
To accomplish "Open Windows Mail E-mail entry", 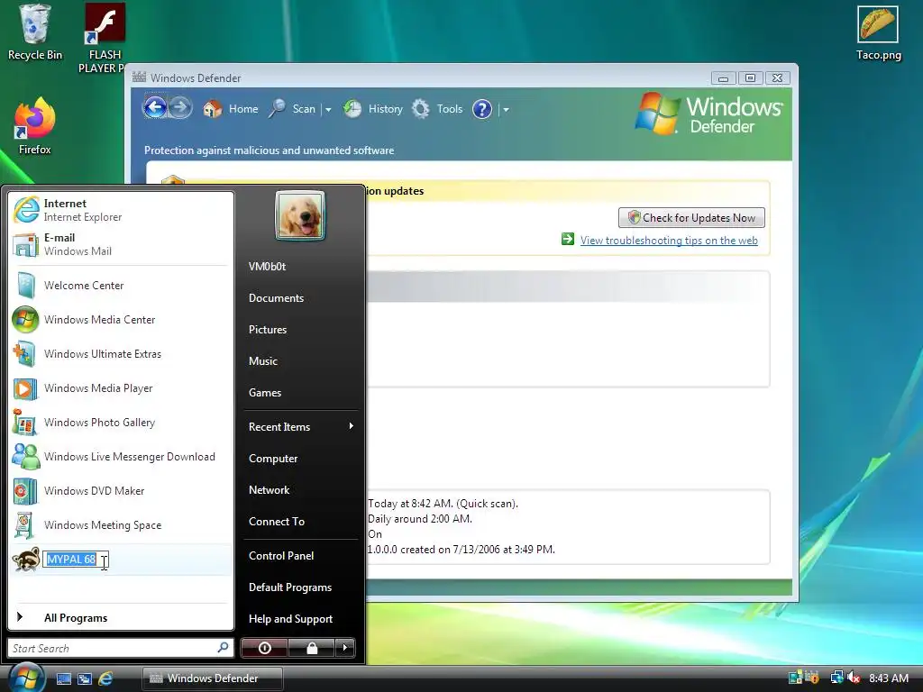I will pos(121,244).
